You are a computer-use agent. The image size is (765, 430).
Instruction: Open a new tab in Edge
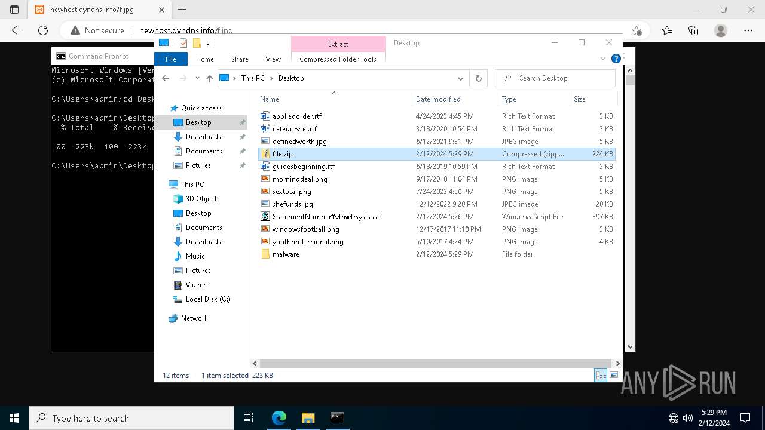click(182, 10)
